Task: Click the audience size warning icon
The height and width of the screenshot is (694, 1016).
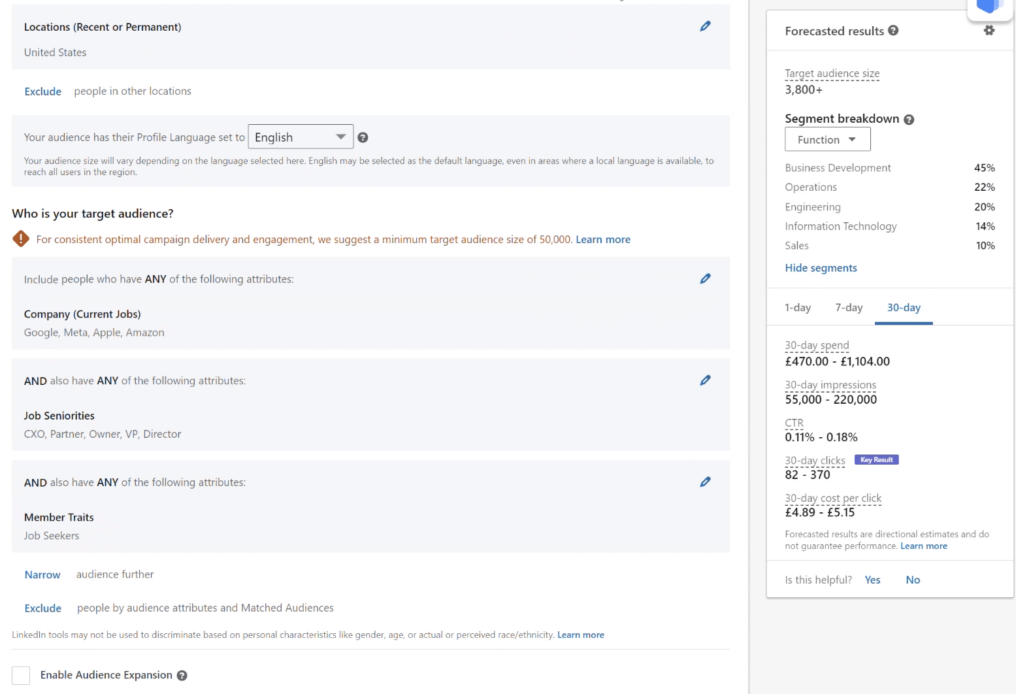Action: pyautogui.click(x=20, y=239)
